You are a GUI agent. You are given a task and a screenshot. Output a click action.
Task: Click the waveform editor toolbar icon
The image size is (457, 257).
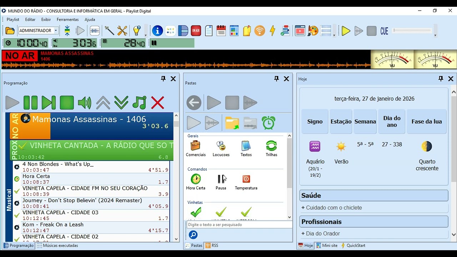95,31
